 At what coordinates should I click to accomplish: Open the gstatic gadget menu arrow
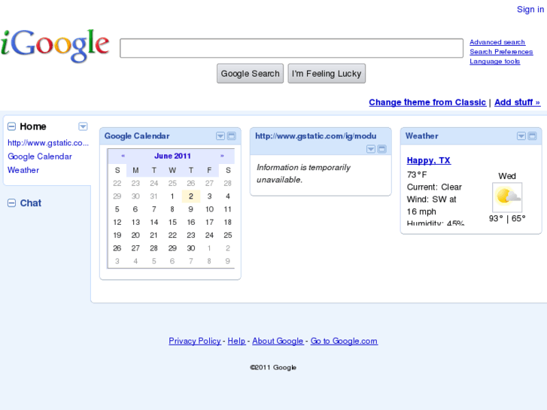tap(371, 150)
